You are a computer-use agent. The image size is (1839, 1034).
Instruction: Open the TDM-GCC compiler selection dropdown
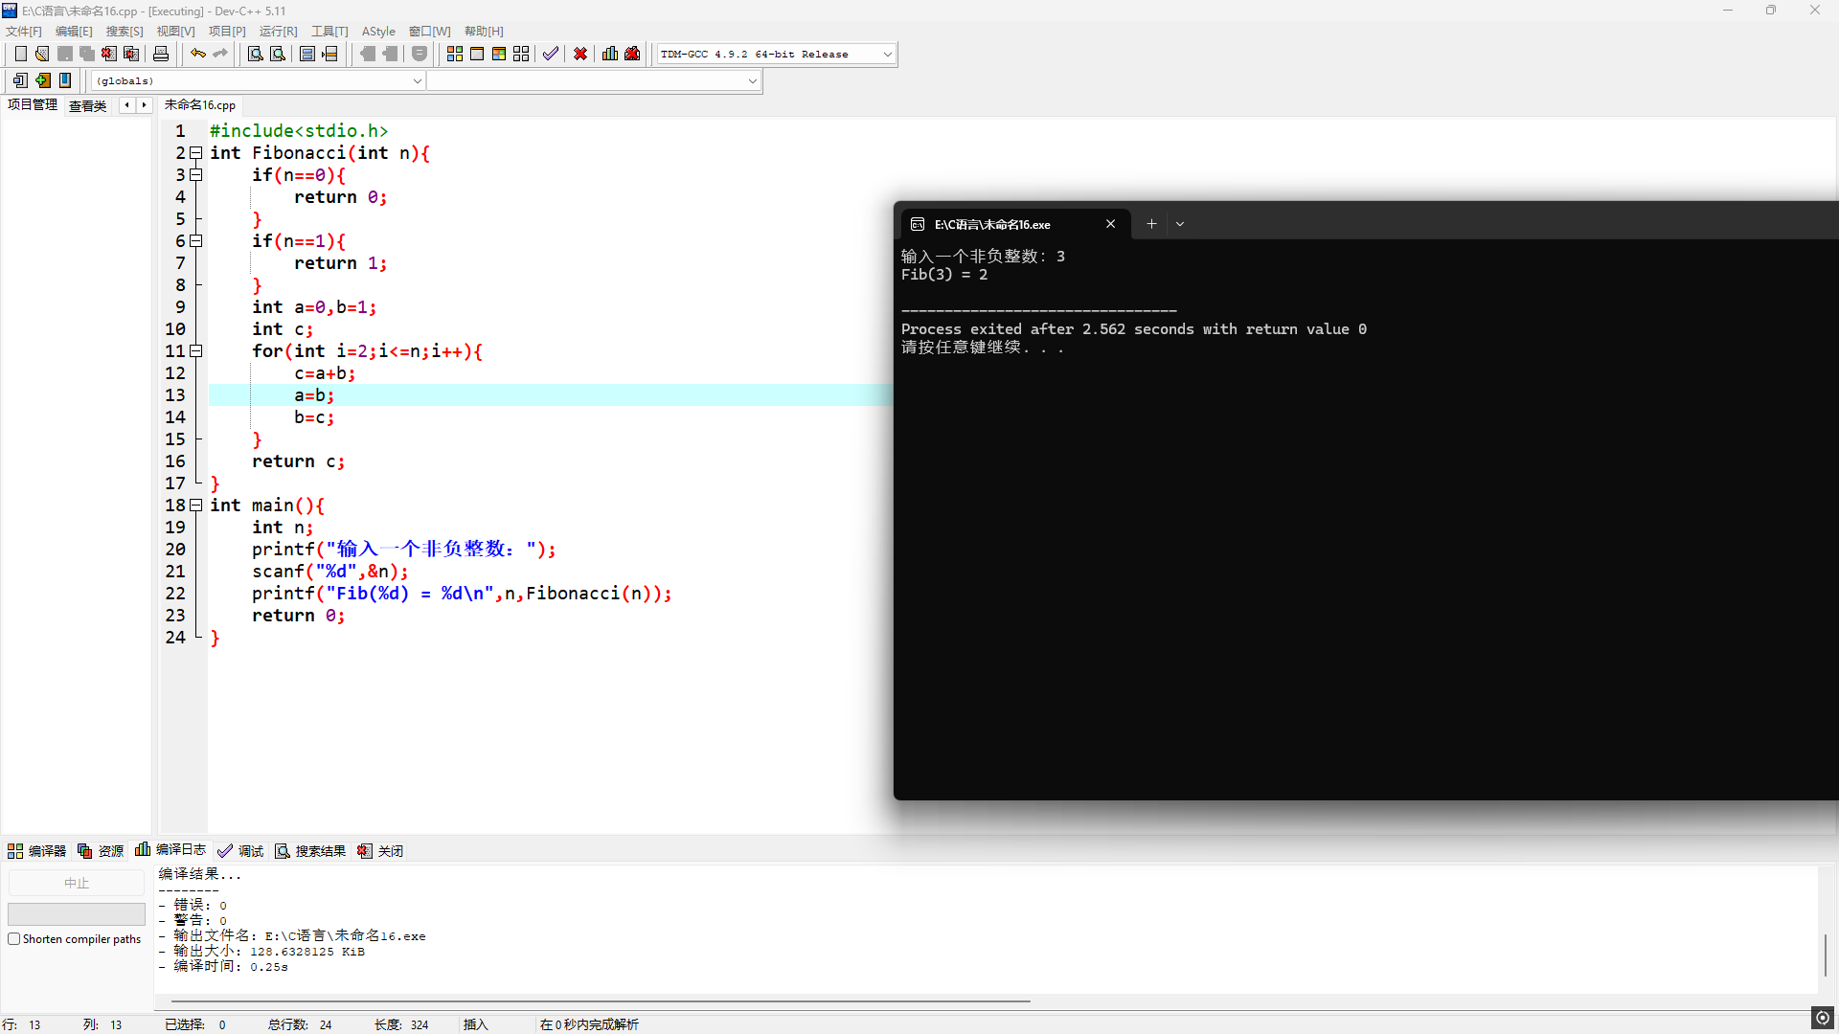(x=887, y=55)
